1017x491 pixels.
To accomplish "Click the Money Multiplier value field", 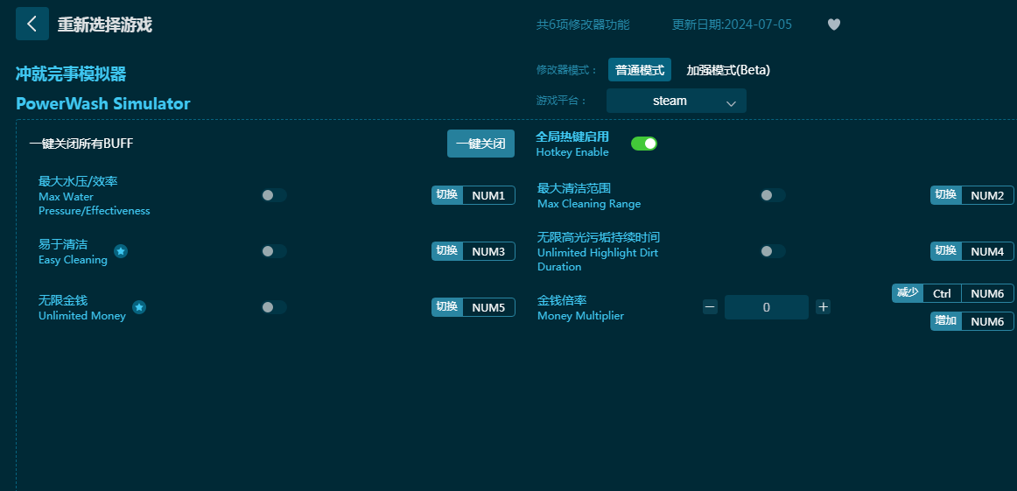I will 767,307.
